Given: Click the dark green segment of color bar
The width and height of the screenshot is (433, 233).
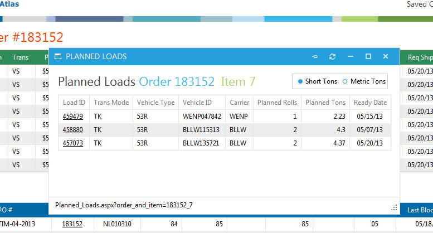Looking at the screenshot, I should point(405,19).
